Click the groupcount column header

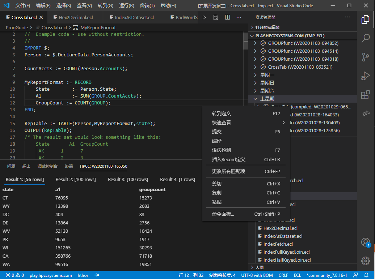tap(152, 190)
